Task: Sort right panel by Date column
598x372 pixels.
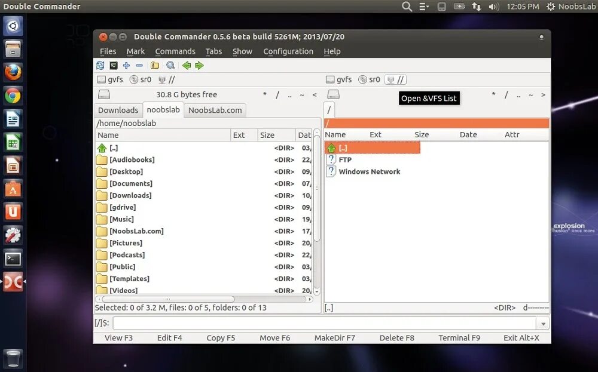Action: point(468,134)
